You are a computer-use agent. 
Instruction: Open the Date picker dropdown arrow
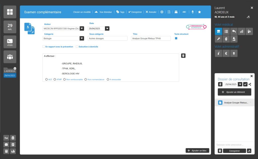pos(107,29)
